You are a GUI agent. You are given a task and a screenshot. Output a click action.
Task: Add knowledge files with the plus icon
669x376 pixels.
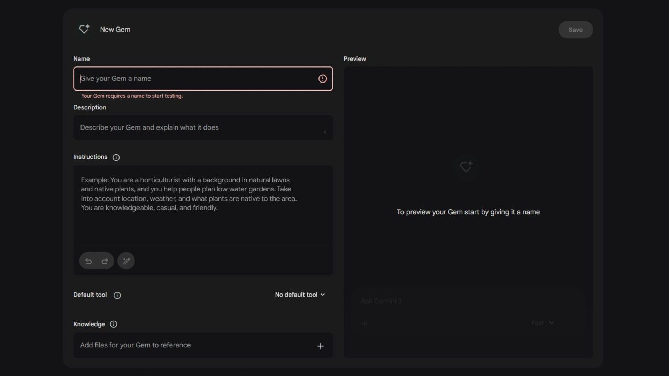tap(321, 346)
